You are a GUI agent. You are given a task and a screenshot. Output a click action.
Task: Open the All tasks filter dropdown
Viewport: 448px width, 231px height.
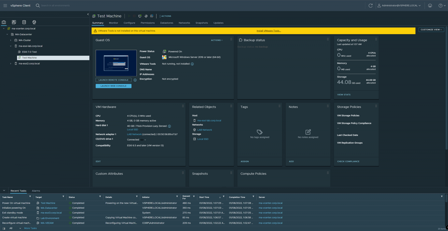click(15, 228)
